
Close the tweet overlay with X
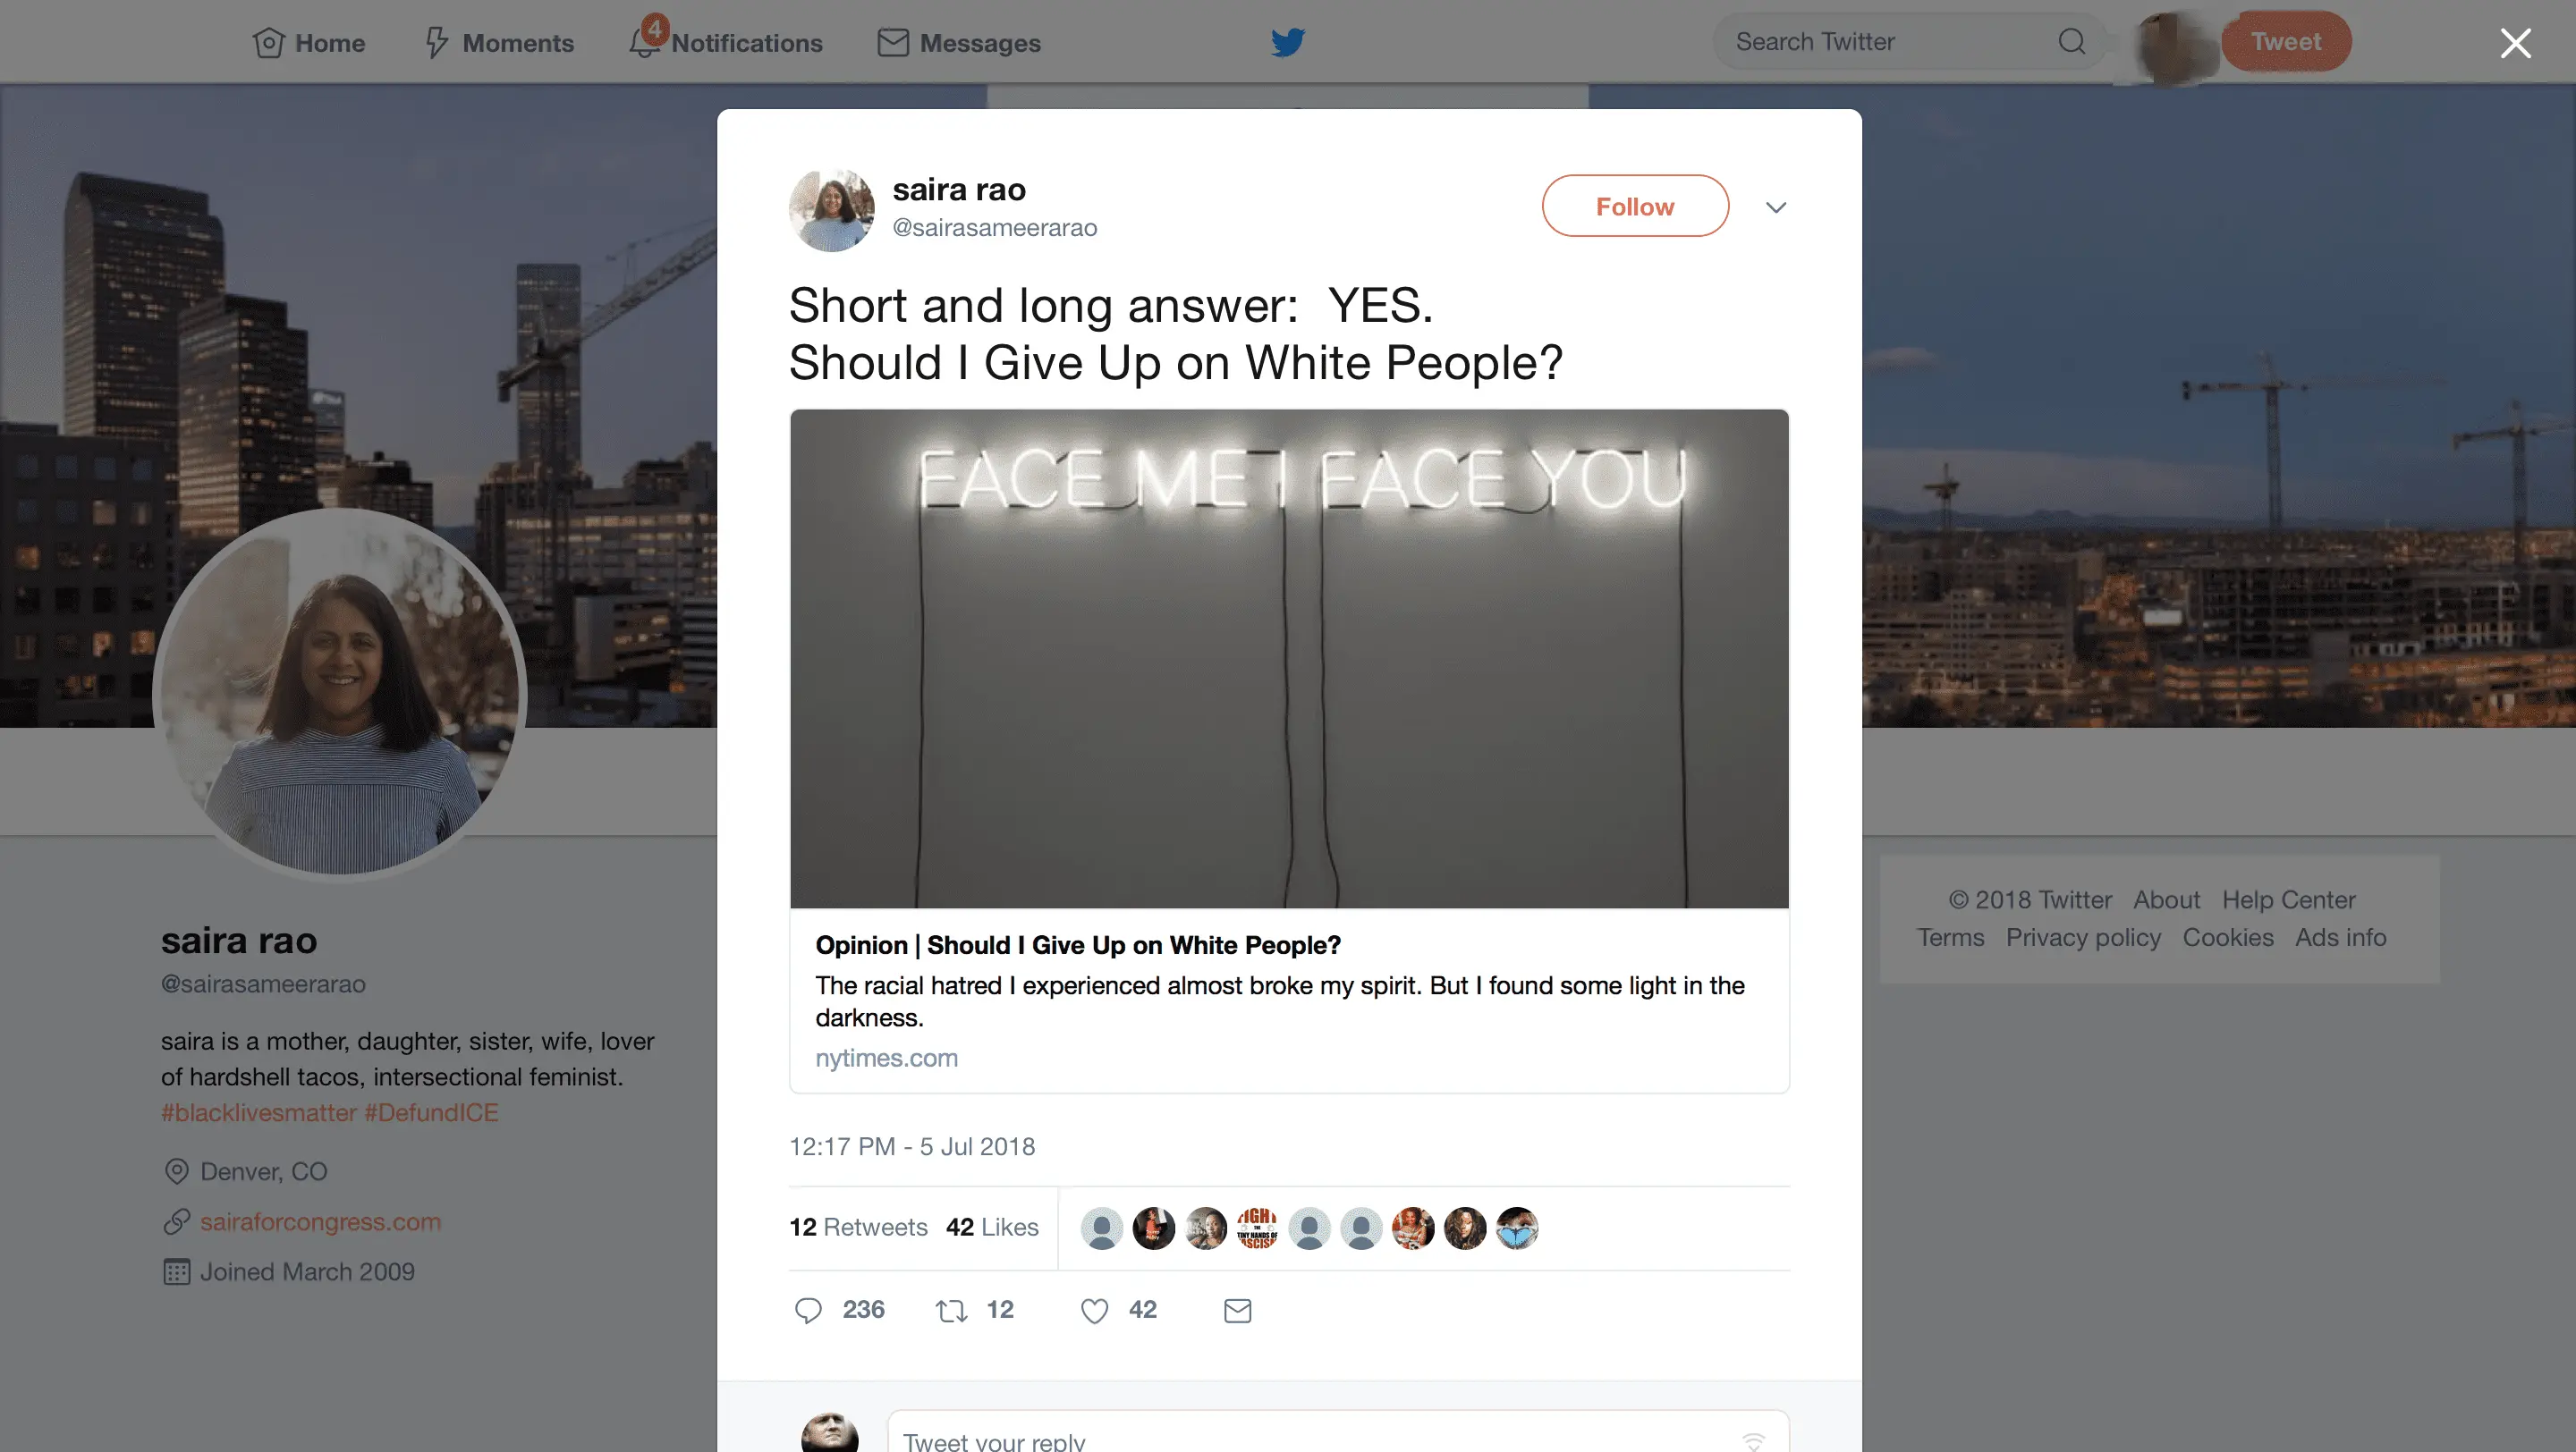coord(2515,43)
